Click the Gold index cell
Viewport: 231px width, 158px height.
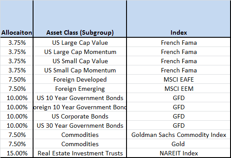point(179,144)
